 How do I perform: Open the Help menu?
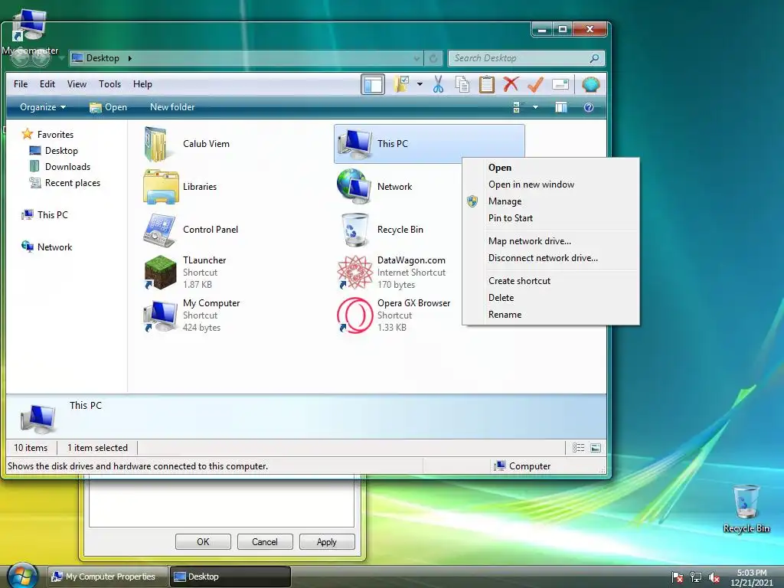[x=142, y=84]
